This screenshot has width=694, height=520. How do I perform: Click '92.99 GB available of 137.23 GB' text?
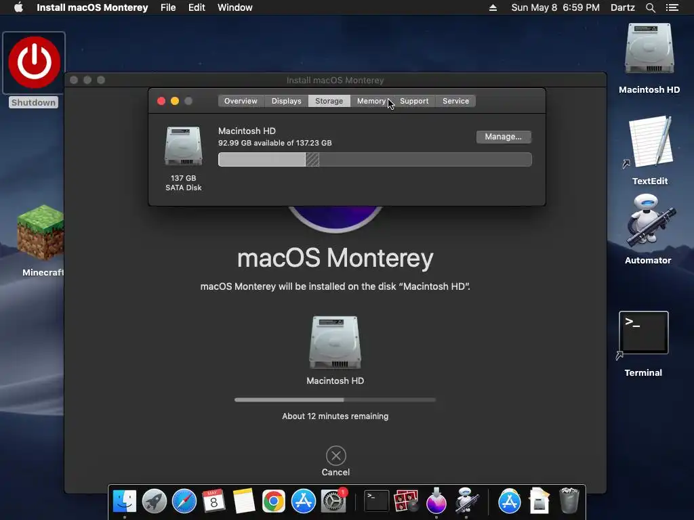tap(275, 143)
